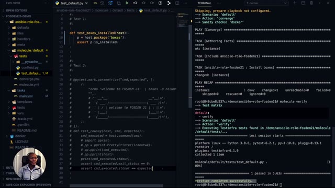Collapse the FOSDEM21-DEMO workspace section
This screenshot has width=335, height=188.
pos(18,16)
